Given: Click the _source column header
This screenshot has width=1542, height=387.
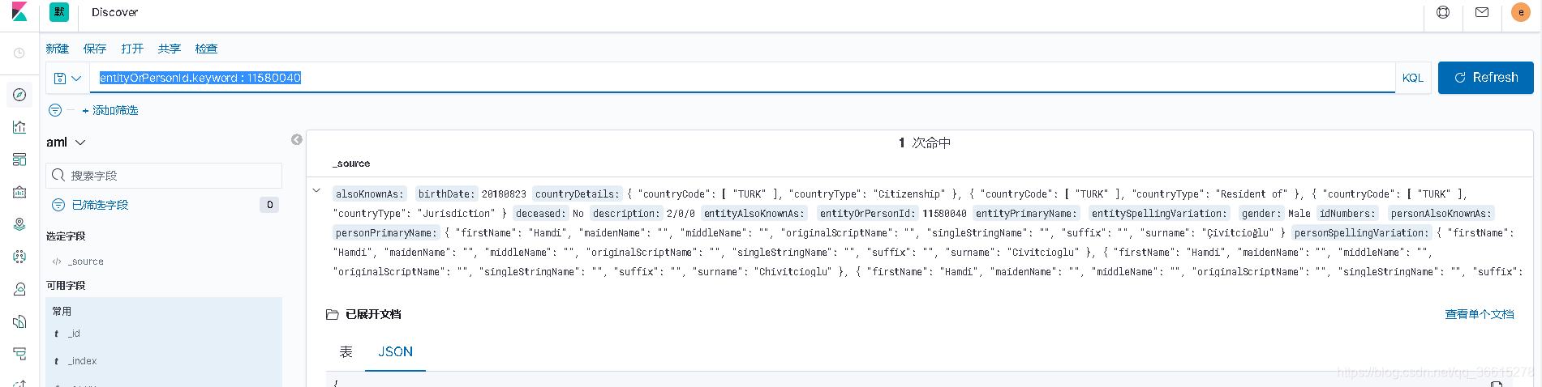Looking at the screenshot, I should (351, 164).
